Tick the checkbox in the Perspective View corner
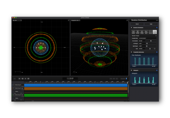 74,72
